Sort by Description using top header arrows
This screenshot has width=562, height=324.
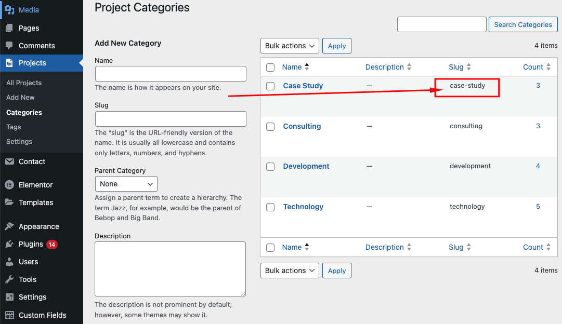click(x=409, y=67)
